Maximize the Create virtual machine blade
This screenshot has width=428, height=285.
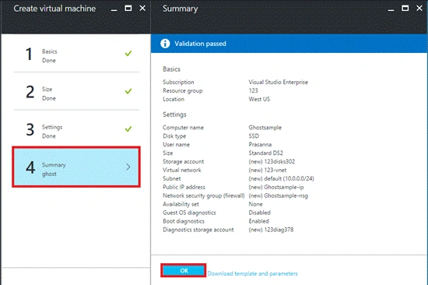tap(128, 9)
